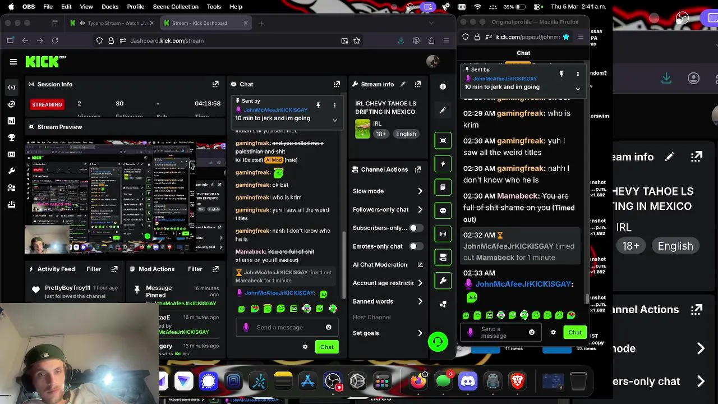Image resolution: width=718 pixels, height=404 pixels.
Task: Collapse pinned message in dashboard chat
Action: coord(335,120)
